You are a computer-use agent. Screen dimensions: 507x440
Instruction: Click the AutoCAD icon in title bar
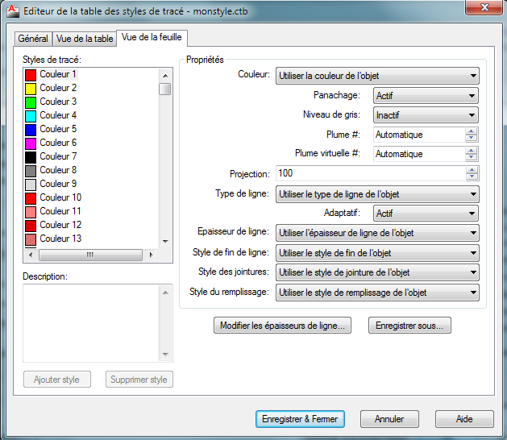click(10, 11)
